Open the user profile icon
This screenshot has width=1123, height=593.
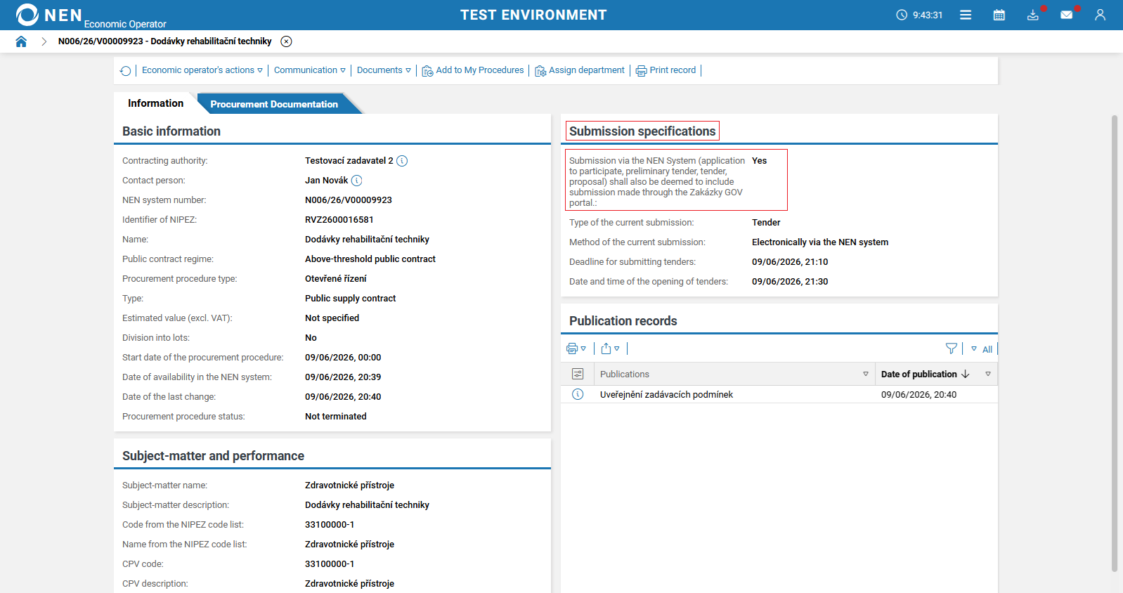[1100, 15]
